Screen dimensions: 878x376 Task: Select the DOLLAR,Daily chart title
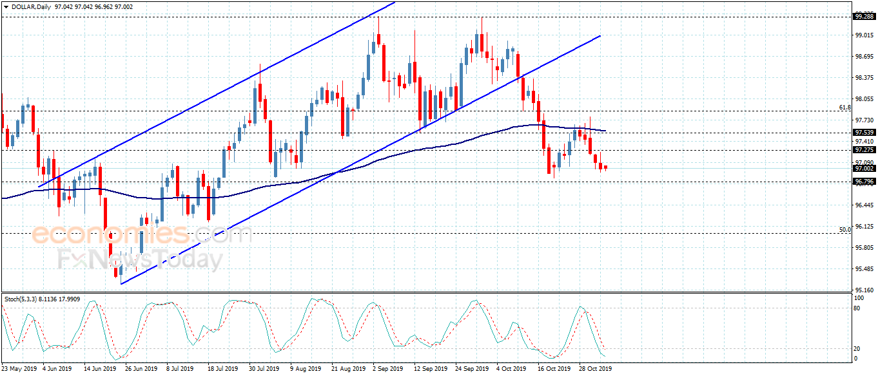coord(30,6)
